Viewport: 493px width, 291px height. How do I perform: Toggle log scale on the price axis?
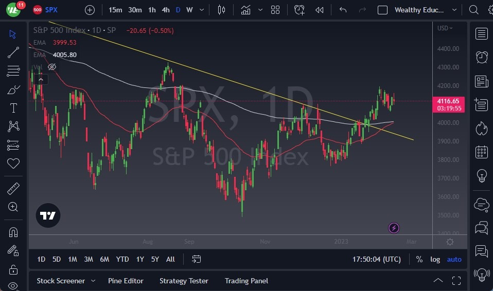click(435, 259)
